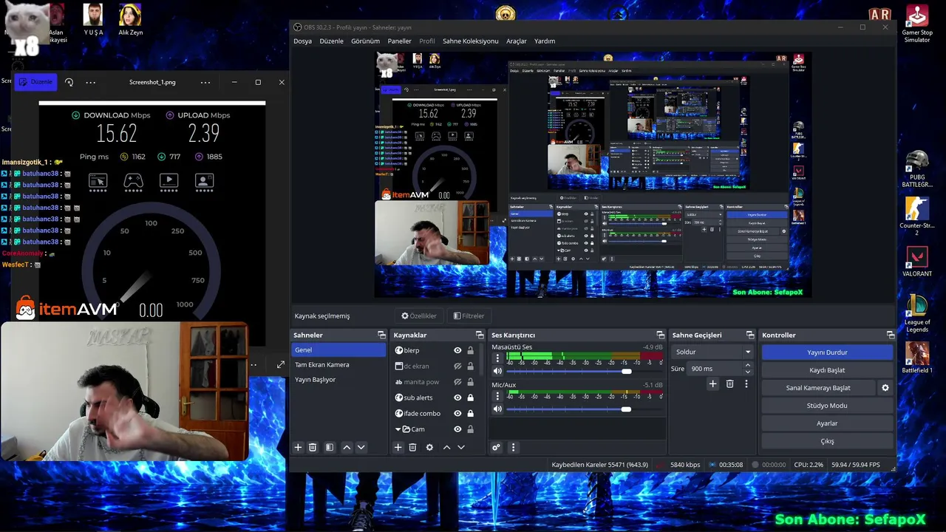Open the Ses Karıştırıcı footer options menu

(x=513, y=447)
